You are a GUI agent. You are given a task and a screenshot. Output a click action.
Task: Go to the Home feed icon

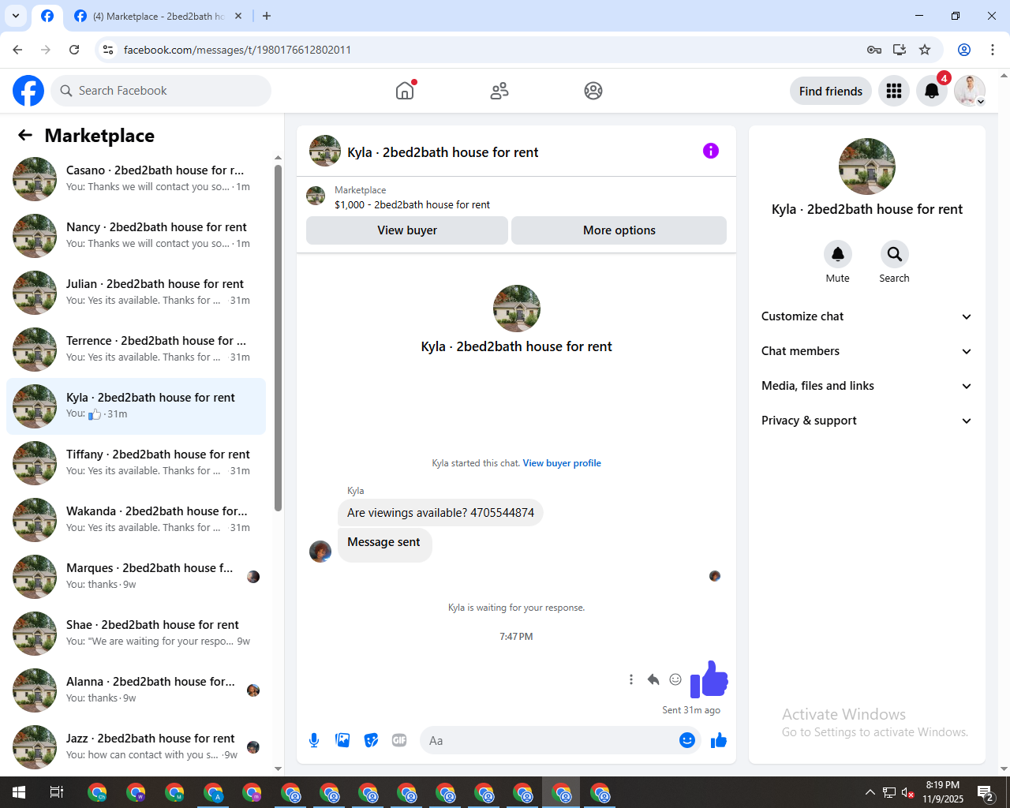pyautogui.click(x=405, y=91)
